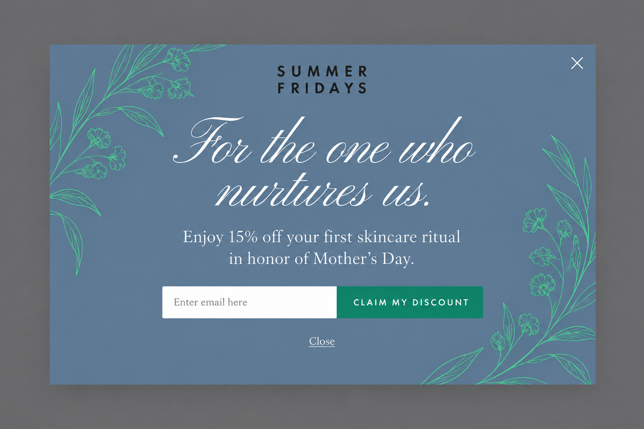Click the 'For the one who' script line

[324, 141]
